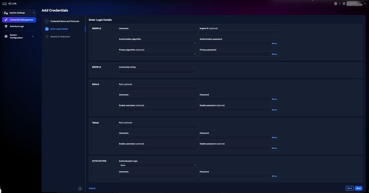The width and height of the screenshot is (369, 193).
Task: Click the HTTP/HTTPS Username field
Action: click(158, 176)
